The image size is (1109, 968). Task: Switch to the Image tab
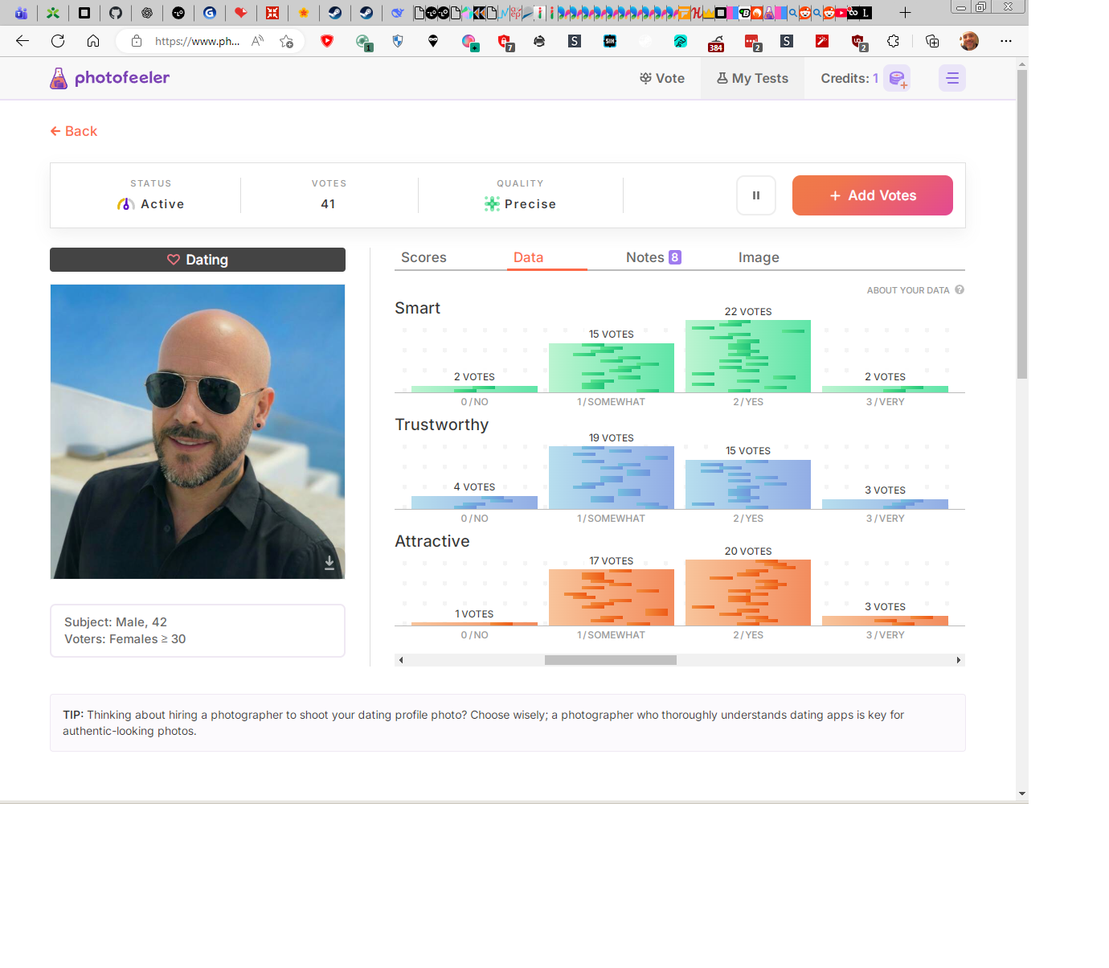(x=759, y=257)
